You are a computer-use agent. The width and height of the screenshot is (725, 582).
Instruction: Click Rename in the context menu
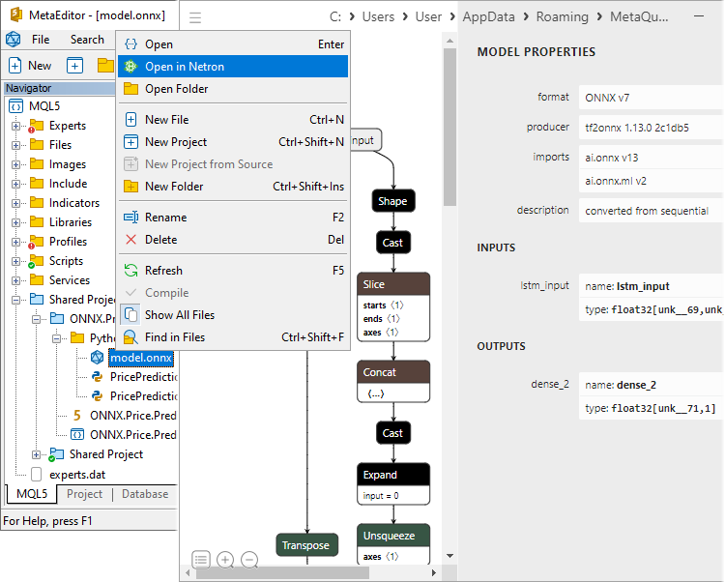(x=233, y=218)
